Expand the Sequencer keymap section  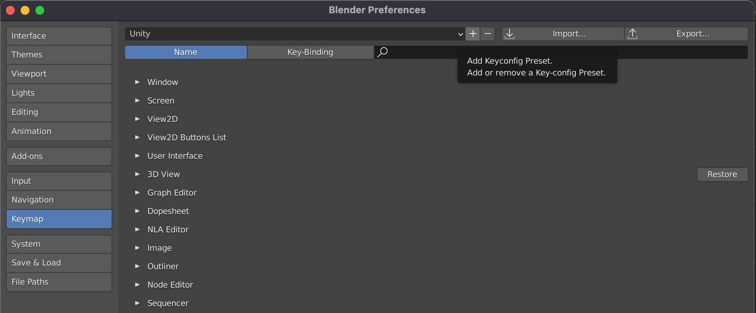pos(137,303)
